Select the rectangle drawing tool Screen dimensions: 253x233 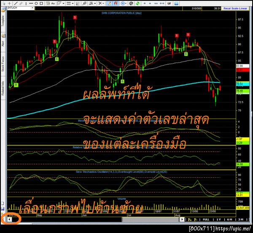click(x=41, y=3)
